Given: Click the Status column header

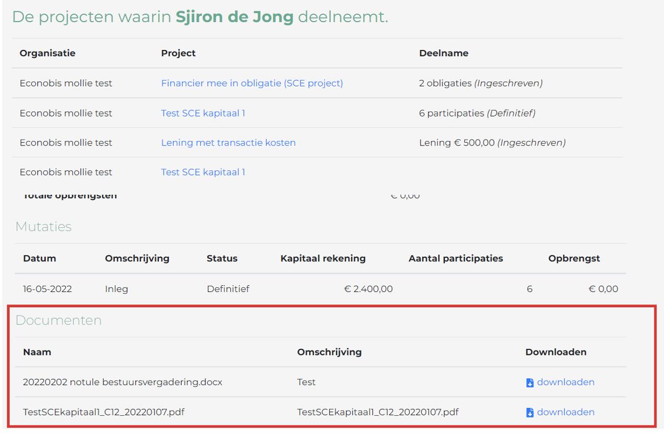Looking at the screenshot, I should [222, 258].
